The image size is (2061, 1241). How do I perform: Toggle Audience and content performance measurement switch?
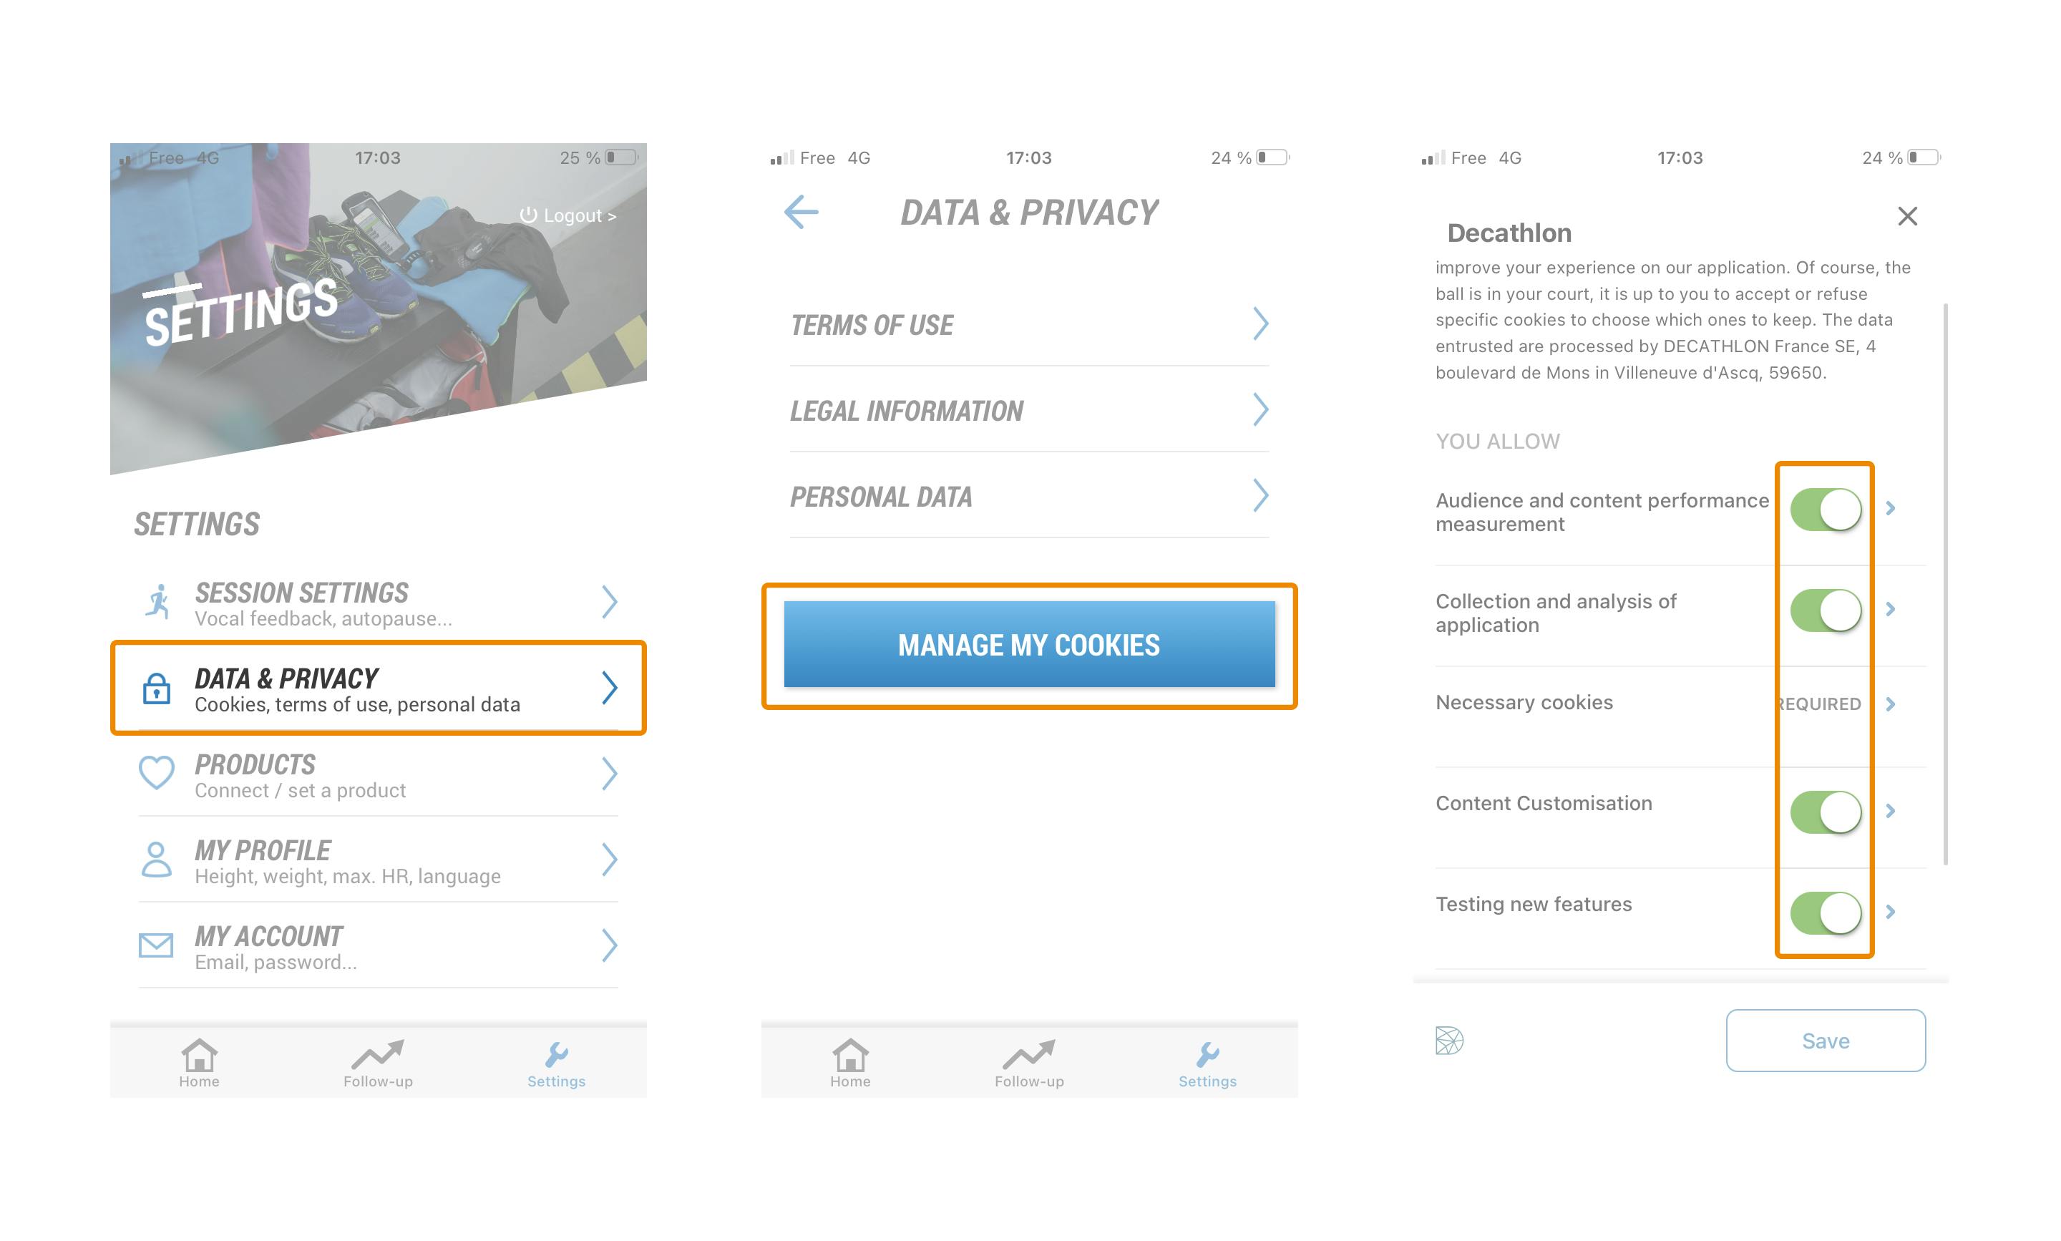pyautogui.click(x=1826, y=510)
